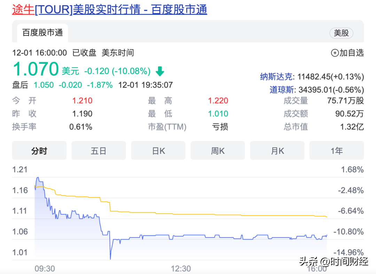Switch chart to 五日 tab
Screen dimensions: 376x274
pos(99,151)
